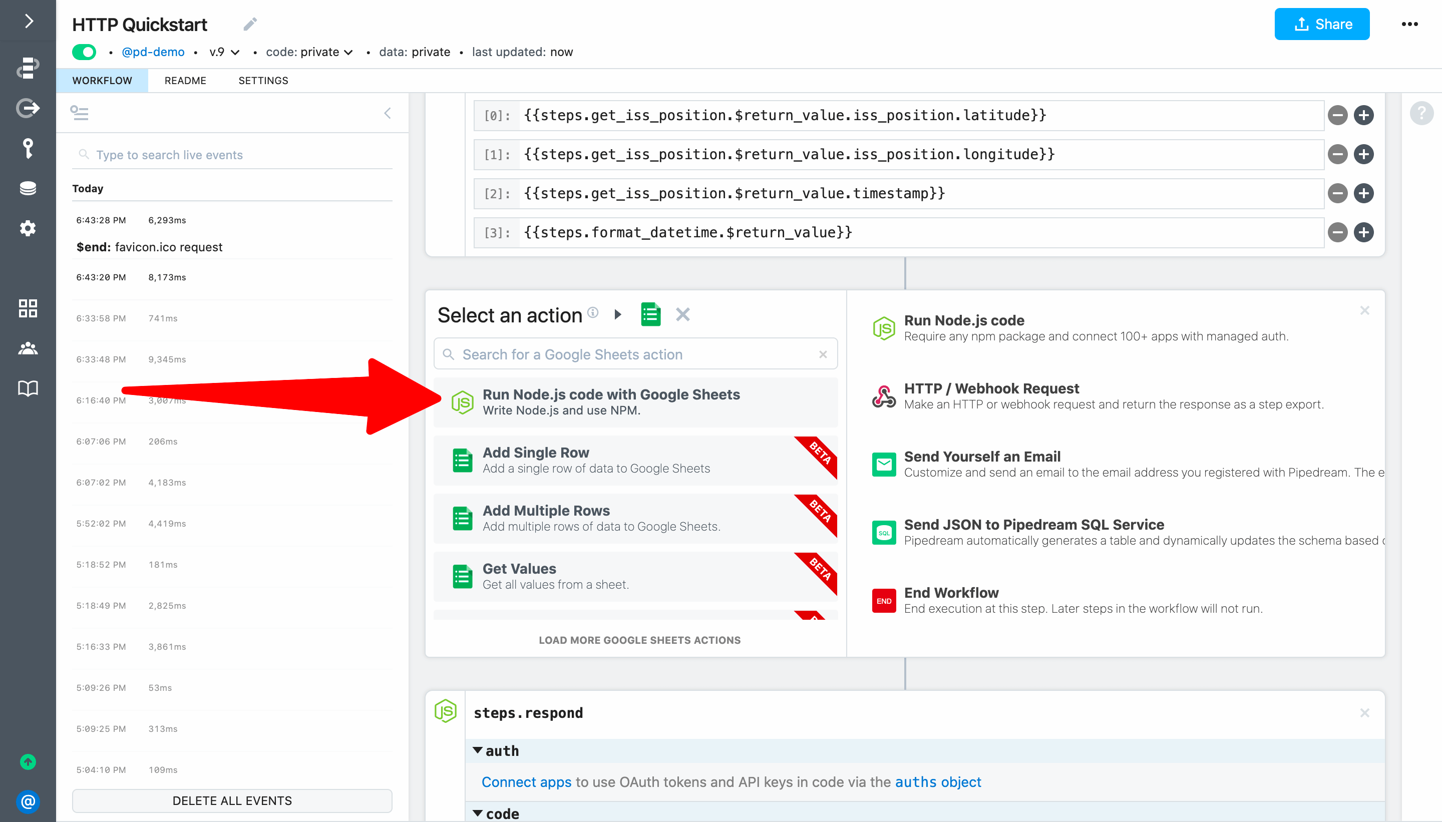Click the Search for a Google Sheets action field

(x=639, y=353)
